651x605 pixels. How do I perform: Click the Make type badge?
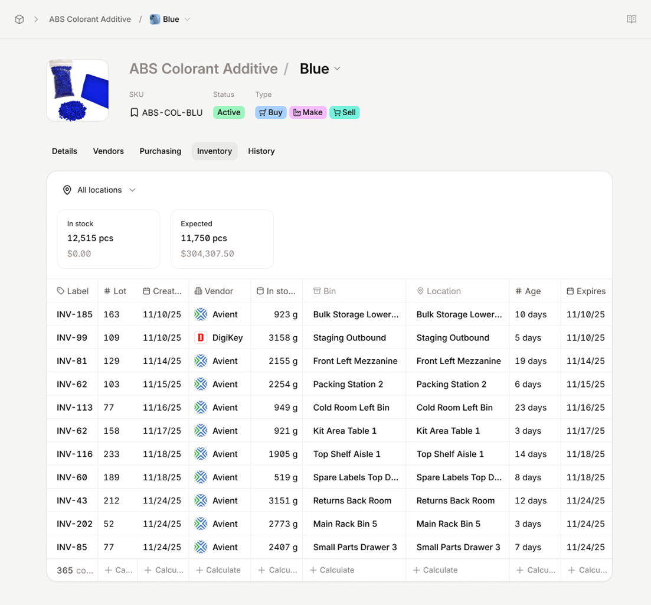coord(307,113)
